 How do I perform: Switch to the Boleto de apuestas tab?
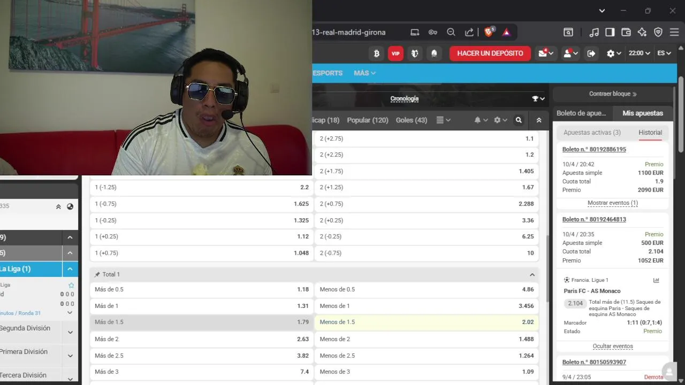tap(581, 113)
